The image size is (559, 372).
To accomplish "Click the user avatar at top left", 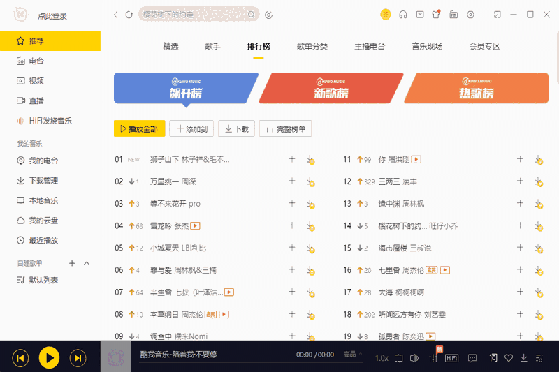I will click(20, 15).
